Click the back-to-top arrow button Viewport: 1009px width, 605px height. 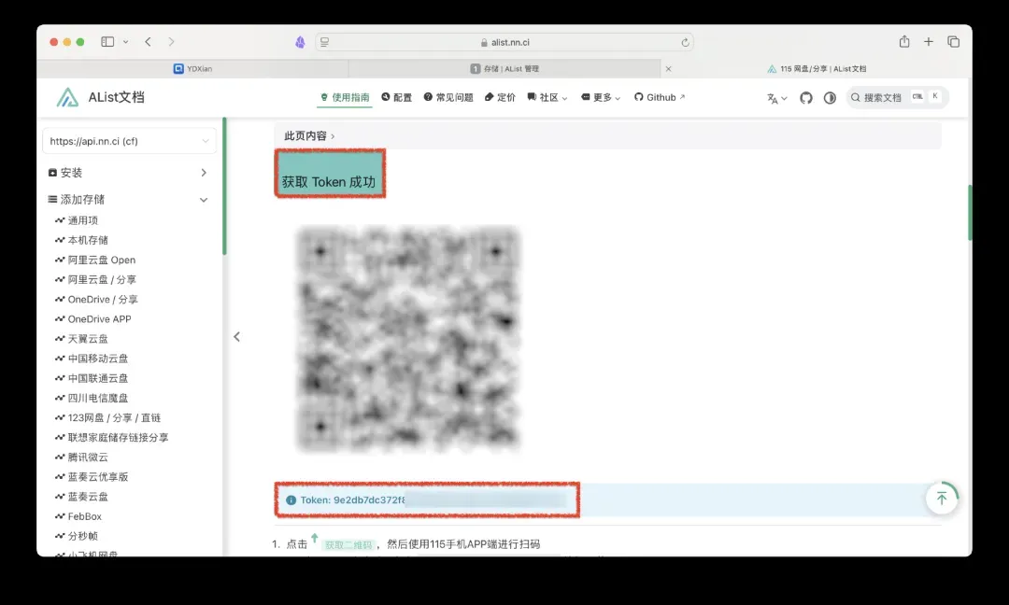click(x=941, y=499)
